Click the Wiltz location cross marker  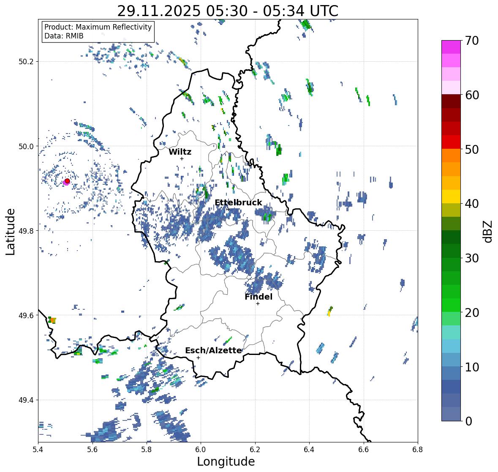(182, 158)
